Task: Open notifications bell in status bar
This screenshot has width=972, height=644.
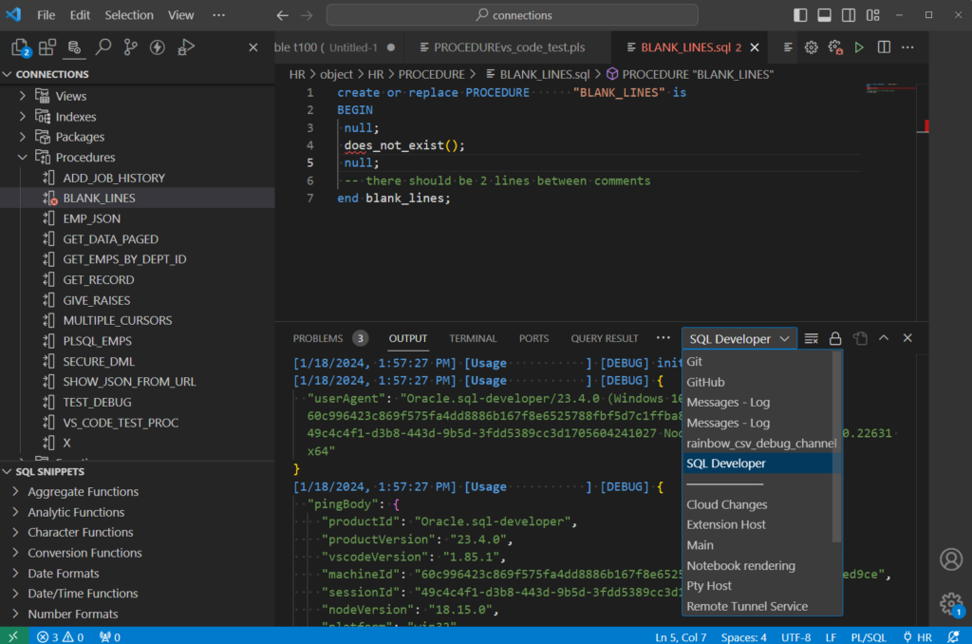Action: click(953, 637)
